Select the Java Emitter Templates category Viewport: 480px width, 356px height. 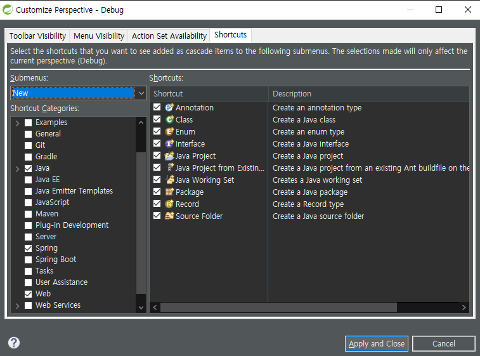74,191
